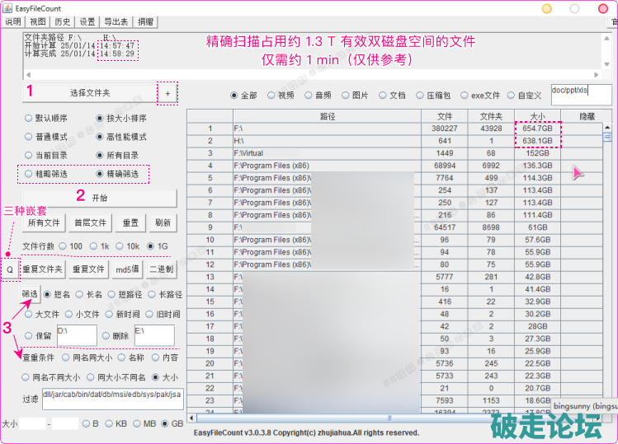
Task: Open the 设置 menu
Action: coord(87,22)
